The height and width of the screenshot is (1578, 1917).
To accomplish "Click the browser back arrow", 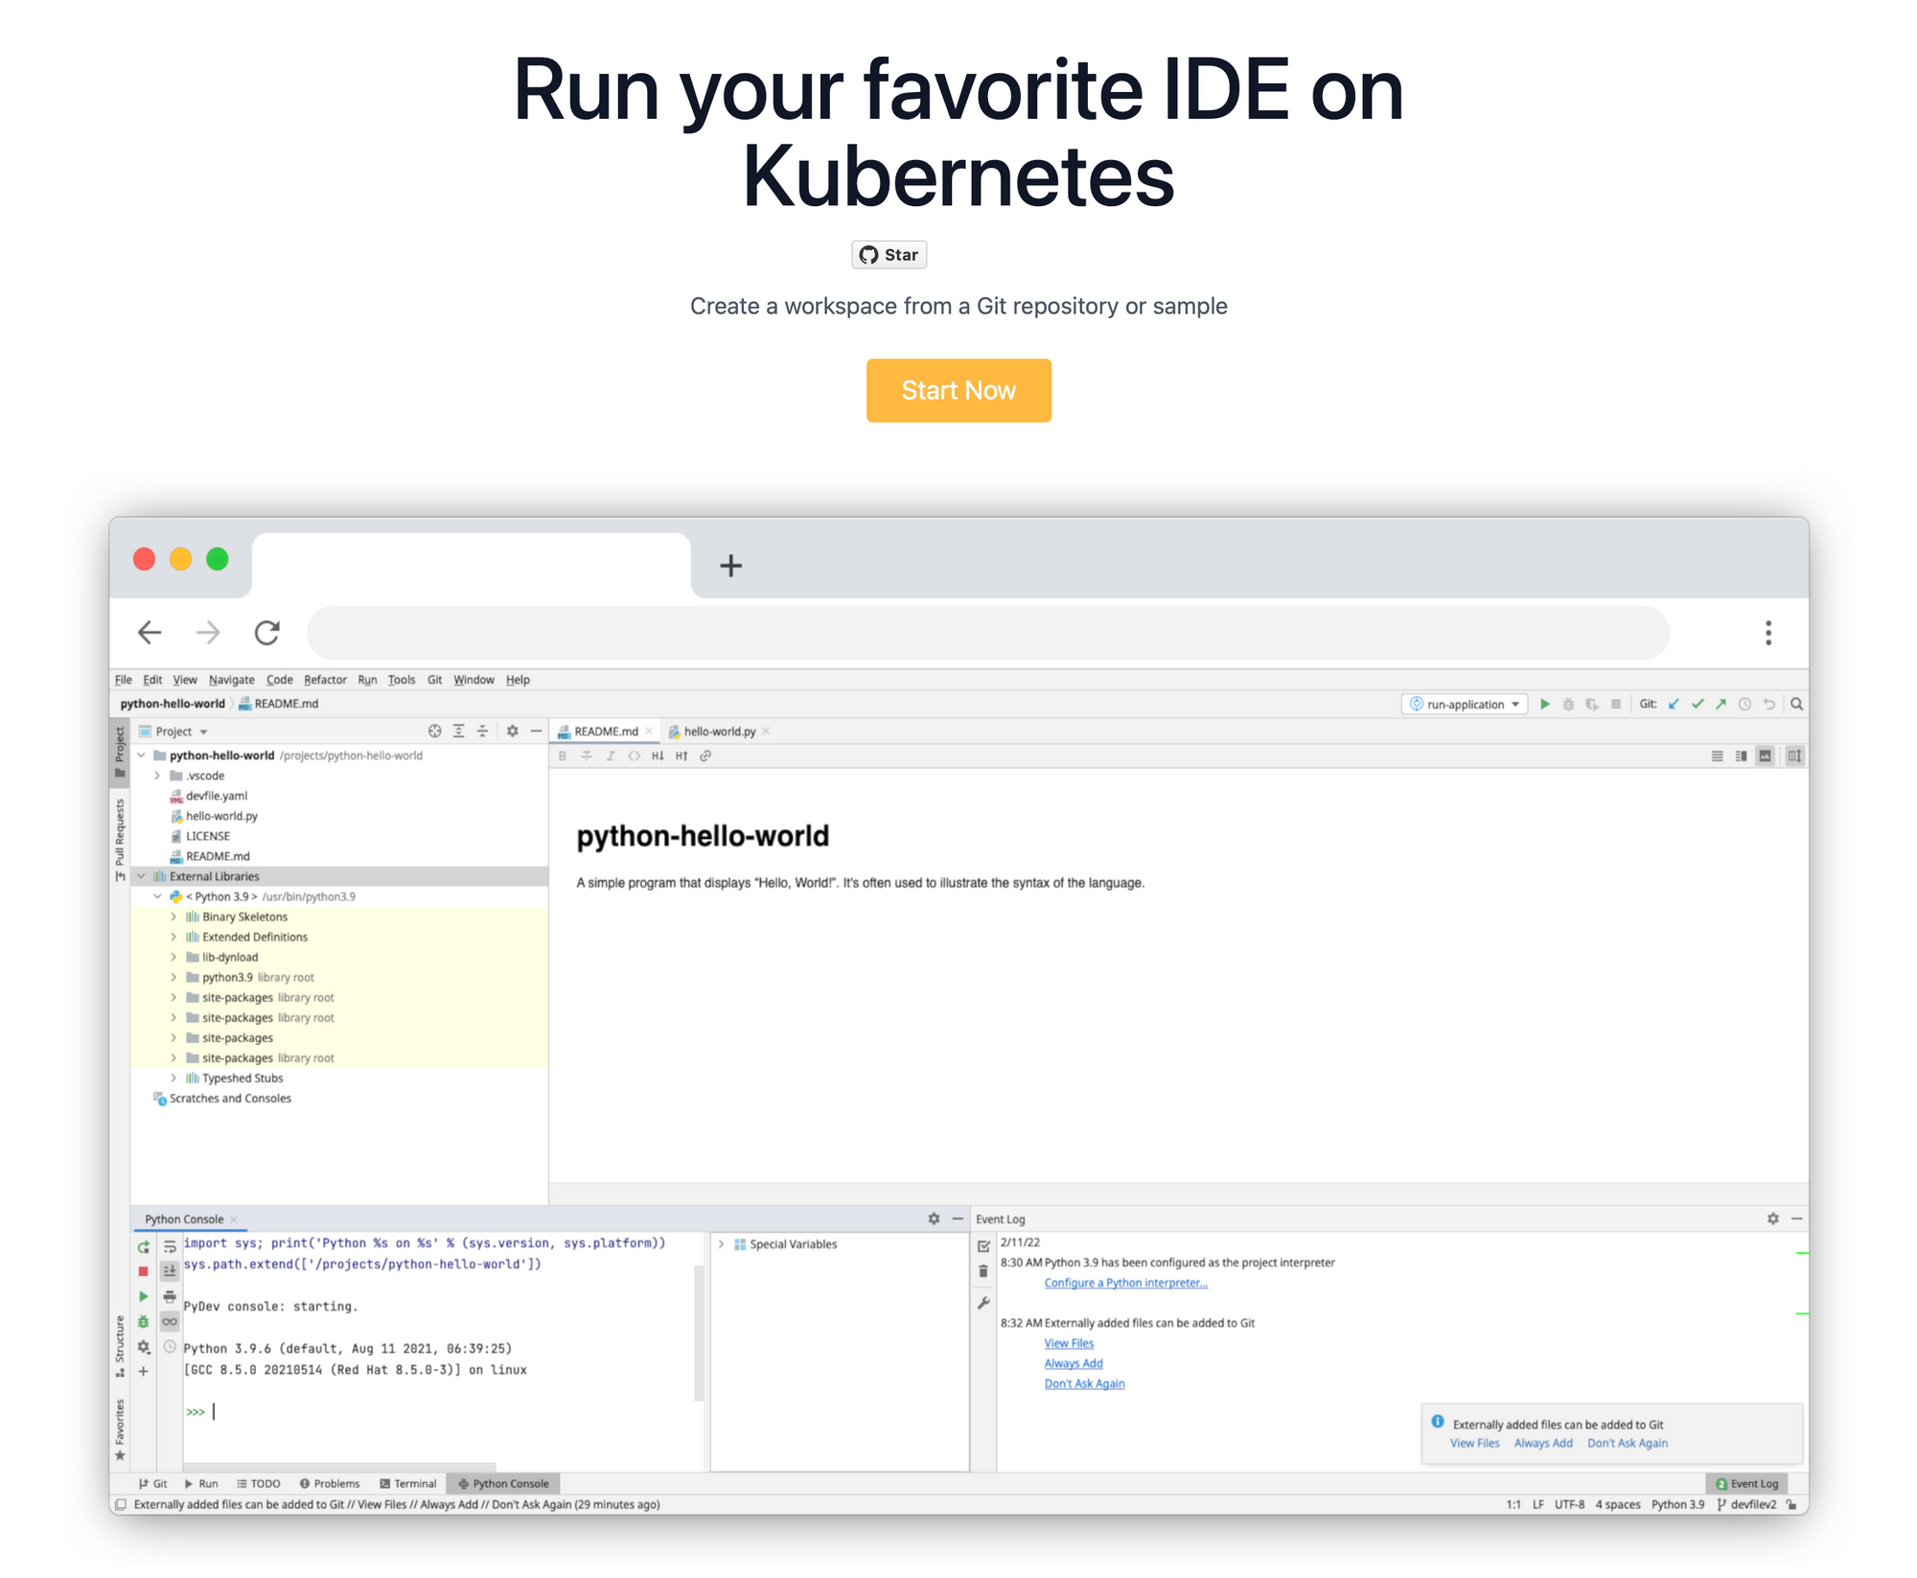I will click(x=150, y=633).
